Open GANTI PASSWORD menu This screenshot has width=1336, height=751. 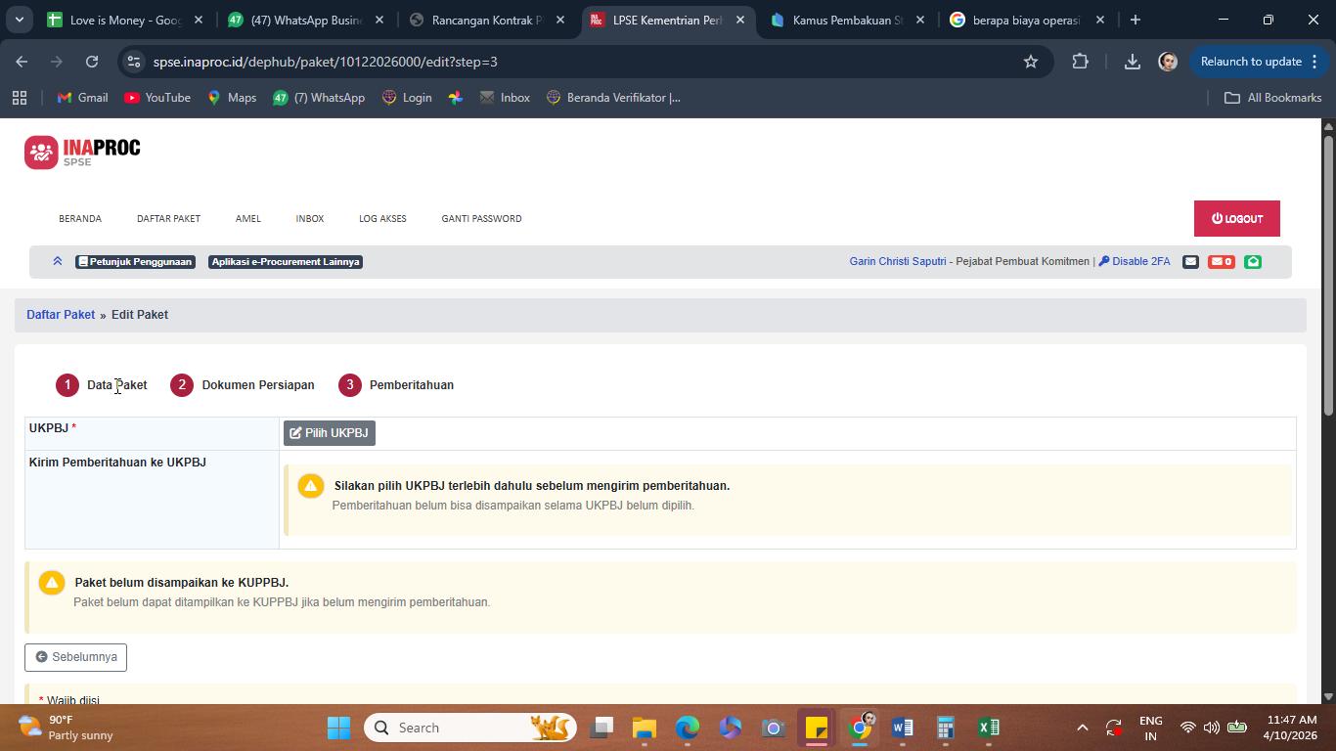point(481,219)
